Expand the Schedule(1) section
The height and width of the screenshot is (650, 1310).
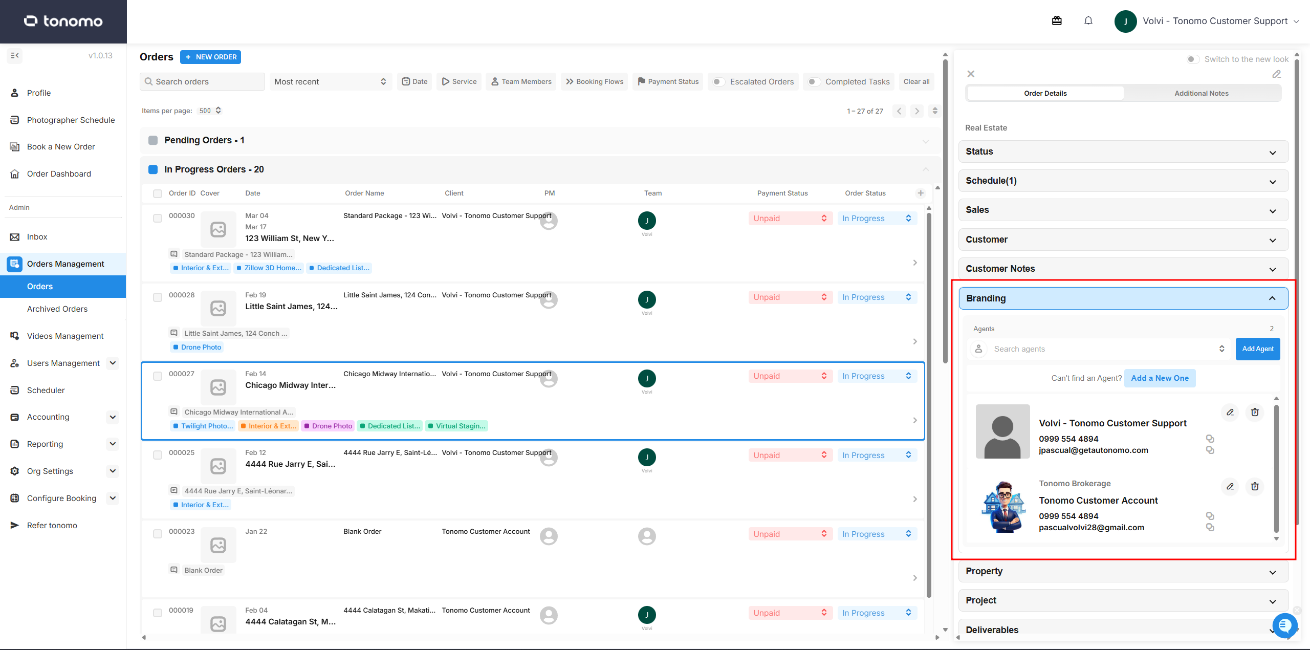click(1123, 181)
